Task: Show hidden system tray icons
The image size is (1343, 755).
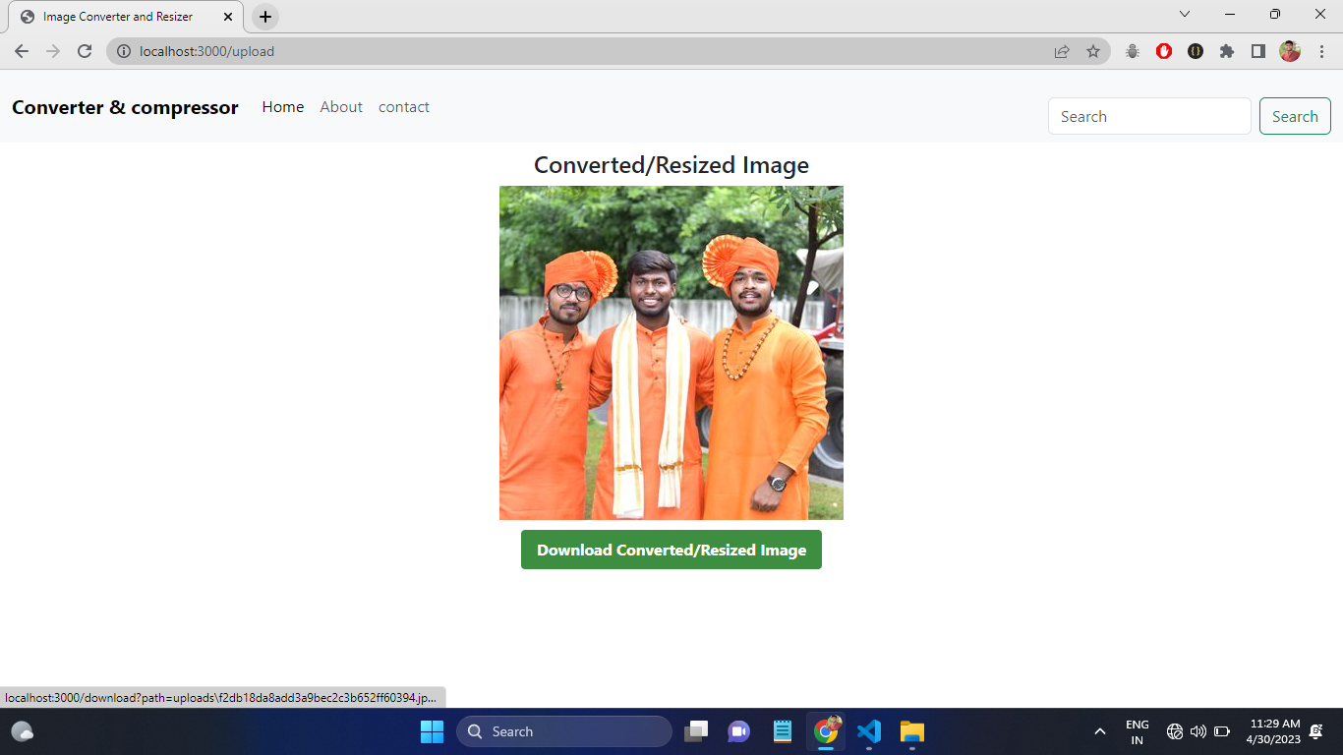Action: 1100,731
